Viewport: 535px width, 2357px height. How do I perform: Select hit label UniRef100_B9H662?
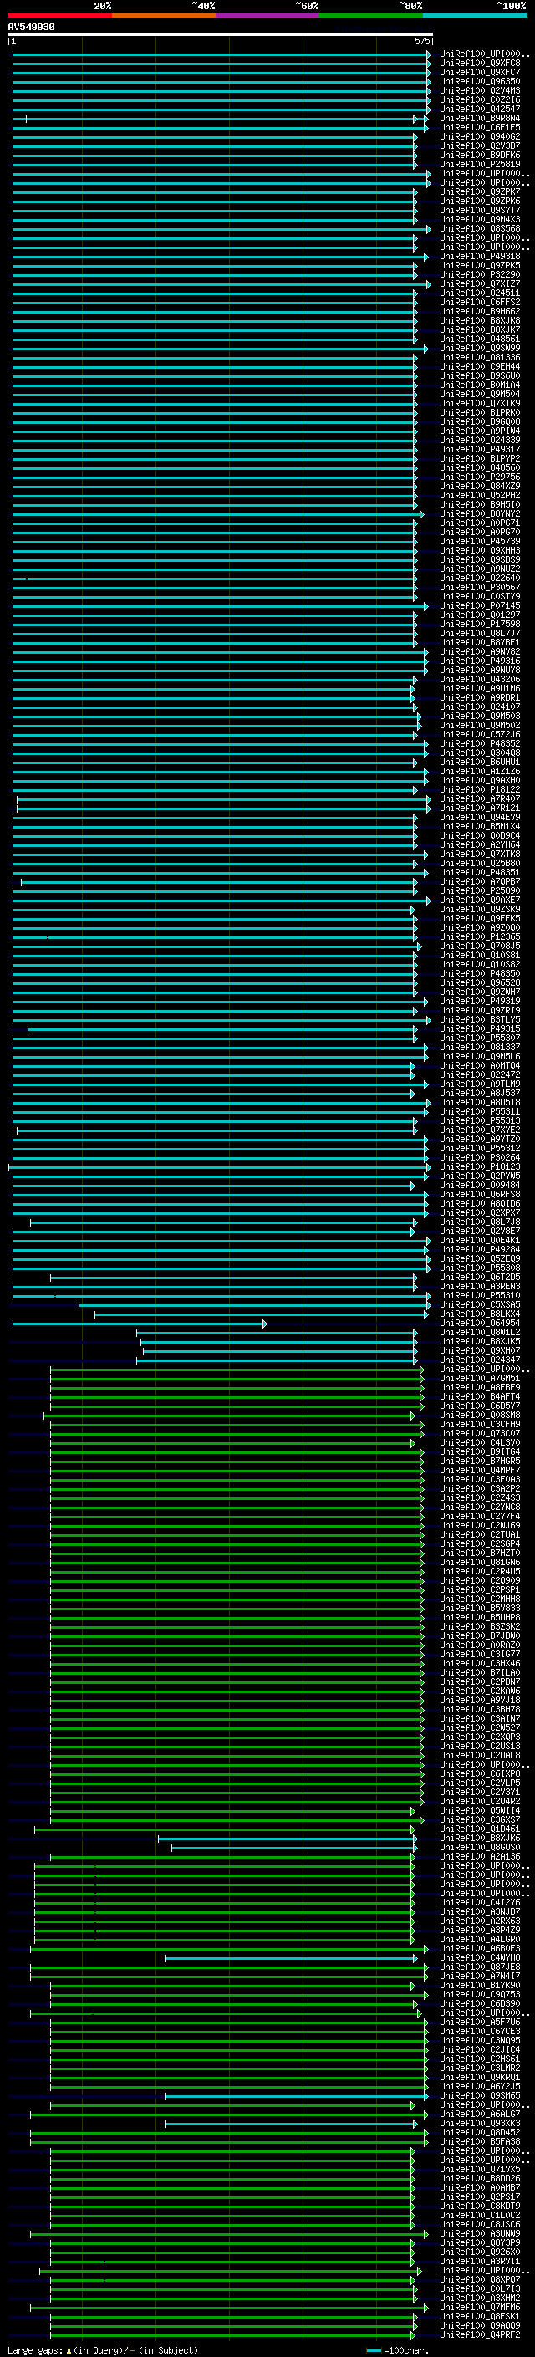coord(480,311)
